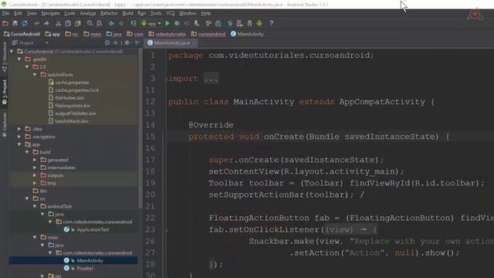494x278 pixels.
Task: Open the app run configuration dropdown
Action: pos(151,23)
